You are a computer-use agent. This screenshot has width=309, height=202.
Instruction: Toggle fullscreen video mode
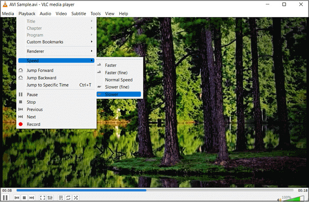(x=42, y=198)
